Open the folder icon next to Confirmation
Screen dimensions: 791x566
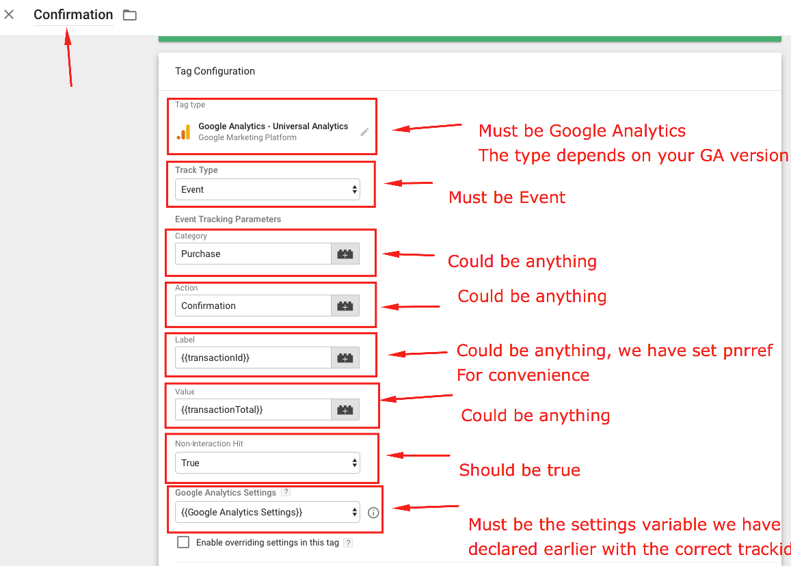tap(130, 15)
